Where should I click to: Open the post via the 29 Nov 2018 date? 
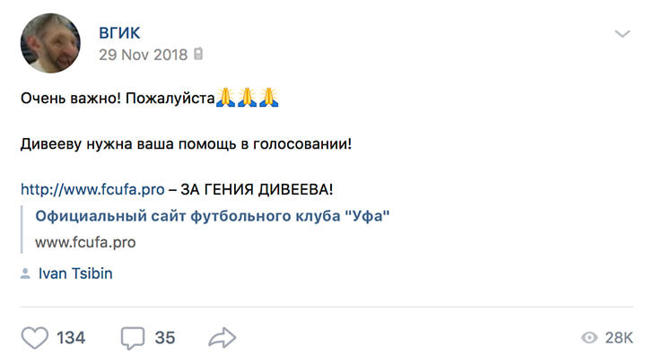tap(144, 55)
